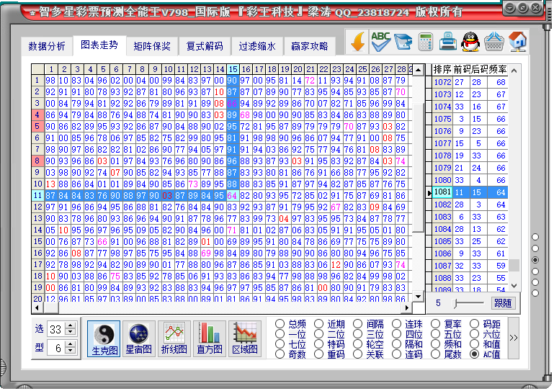Expand more options with >> button
This screenshot has height=391, width=554.
[x=514, y=338]
